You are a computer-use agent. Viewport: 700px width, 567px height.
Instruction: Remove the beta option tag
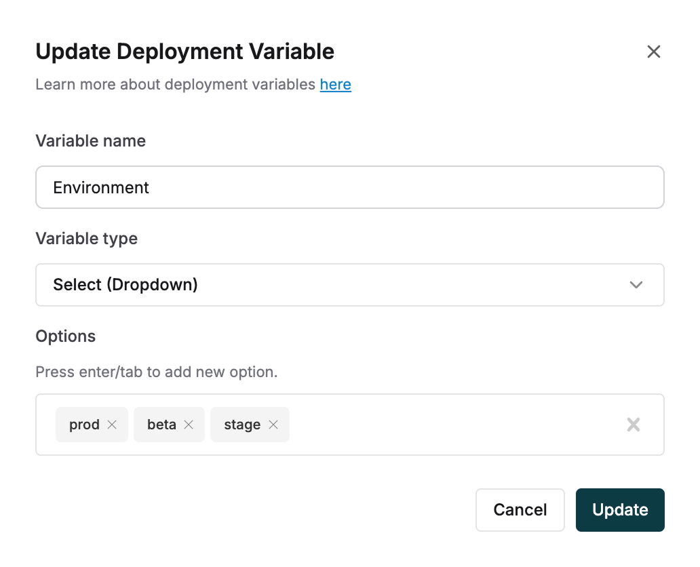(189, 425)
